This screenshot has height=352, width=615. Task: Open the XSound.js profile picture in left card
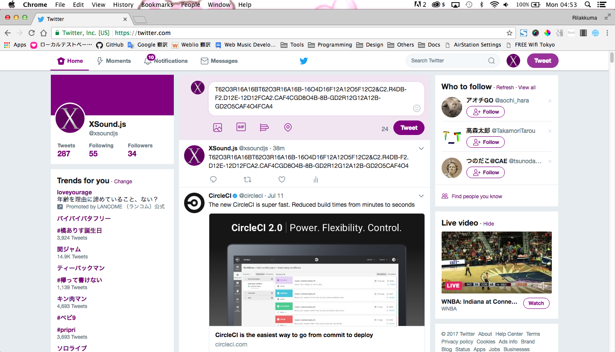pyautogui.click(x=70, y=118)
